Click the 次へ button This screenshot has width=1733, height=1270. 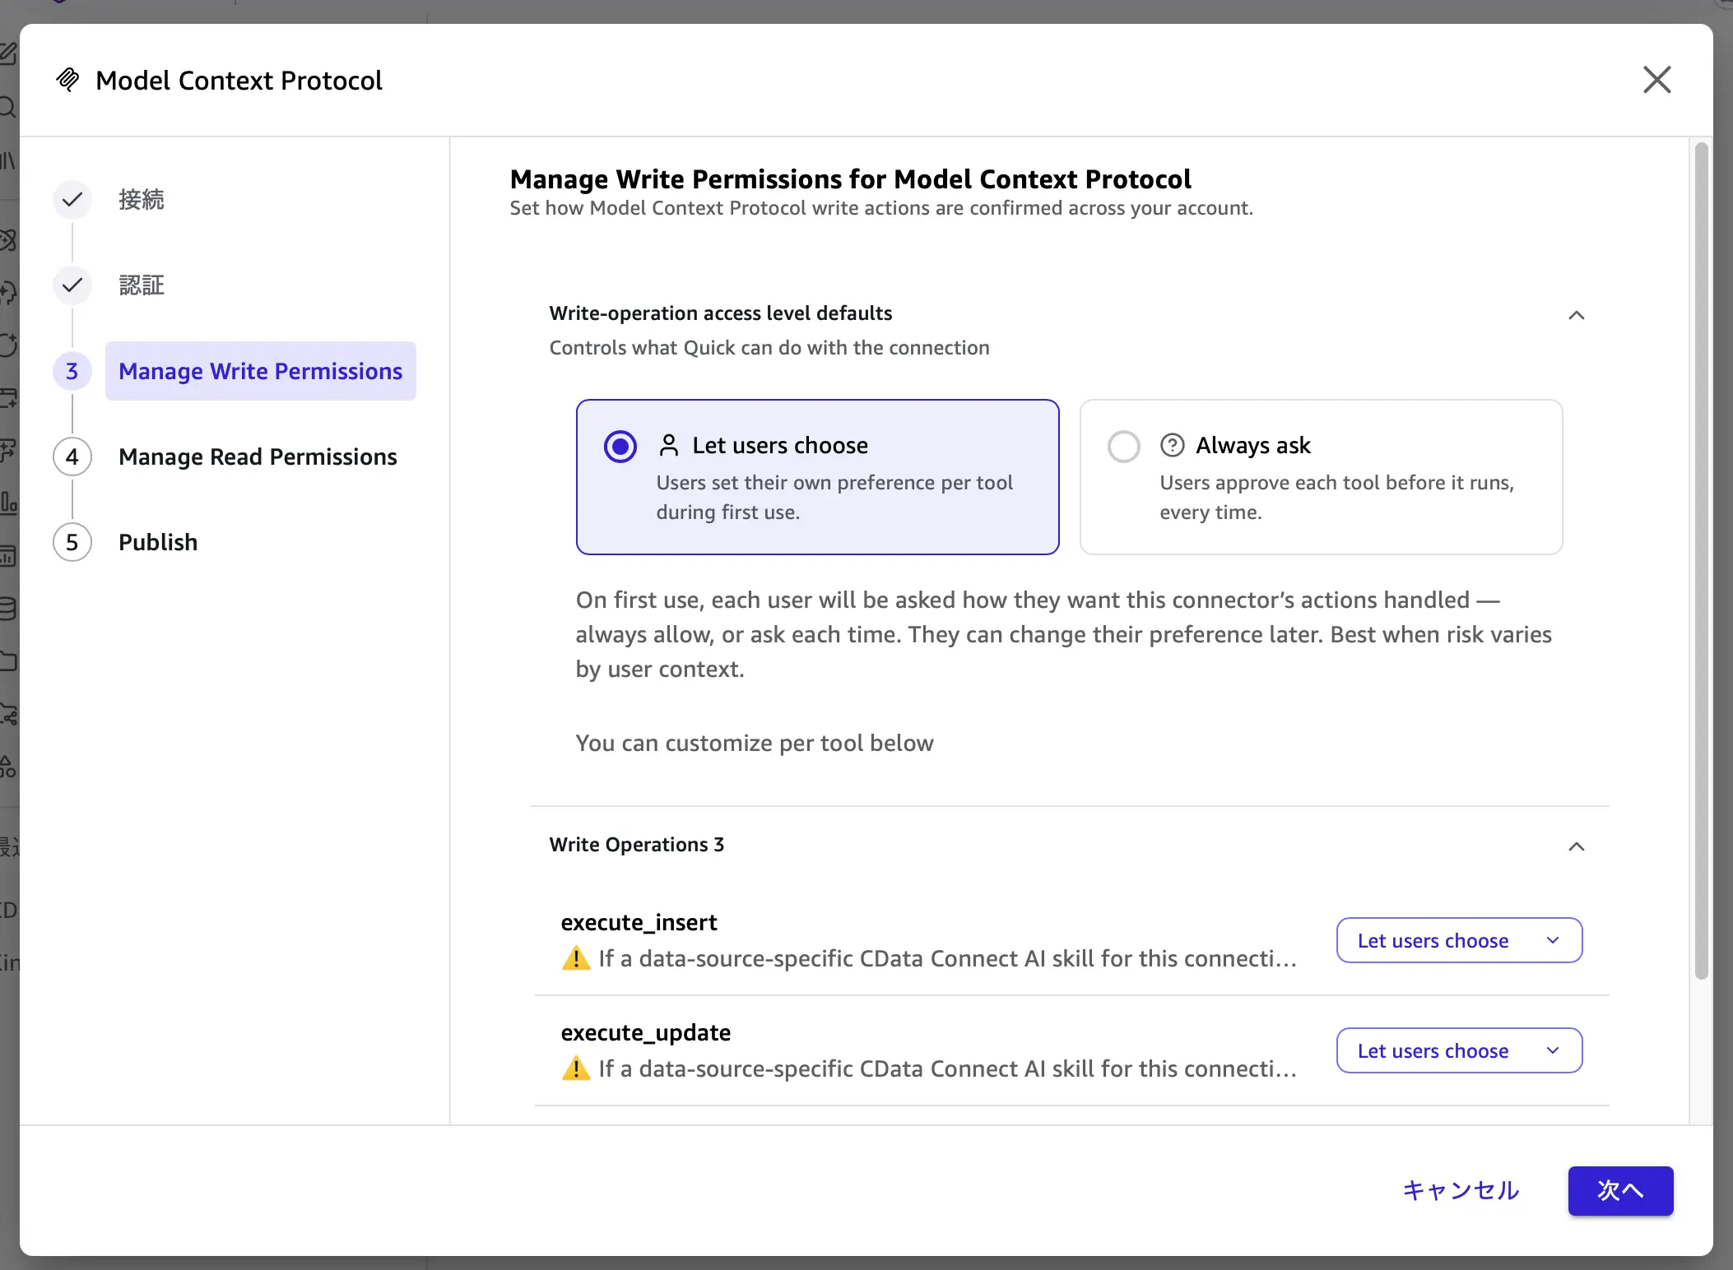(1620, 1190)
